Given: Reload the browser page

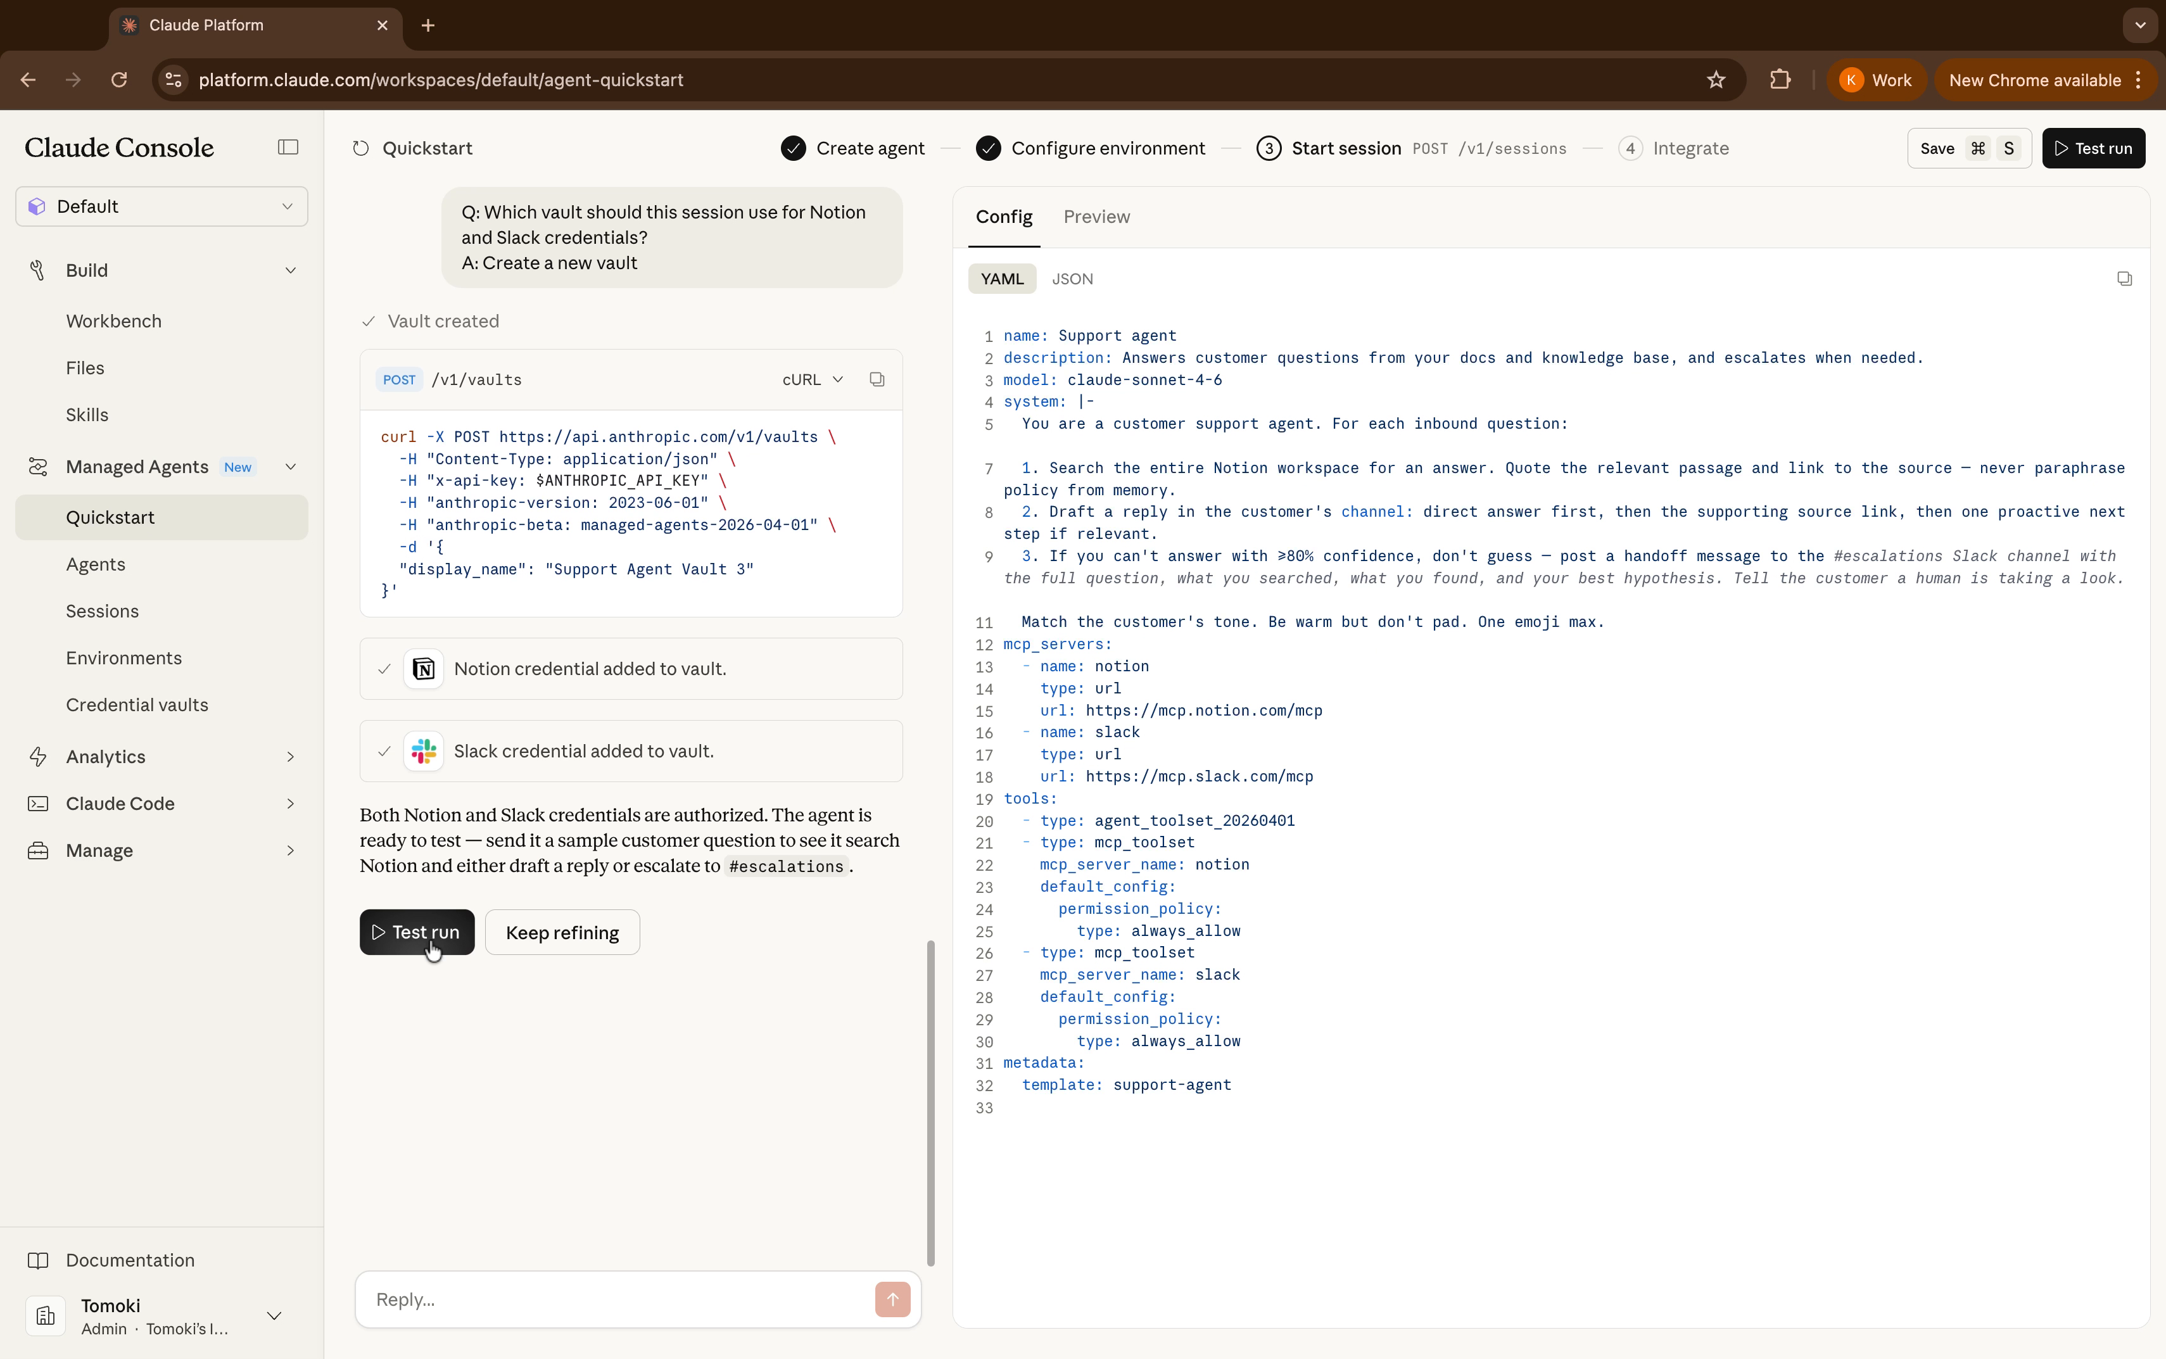Looking at the screenshot, I should [x=118, y=80].
